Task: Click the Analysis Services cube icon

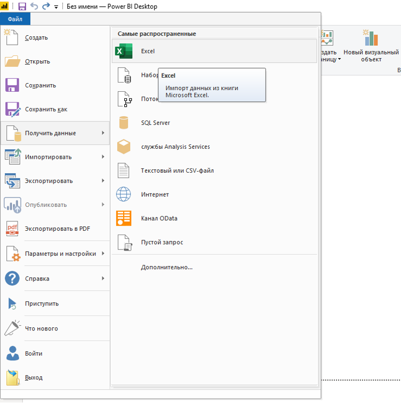Action: (124, 147)
